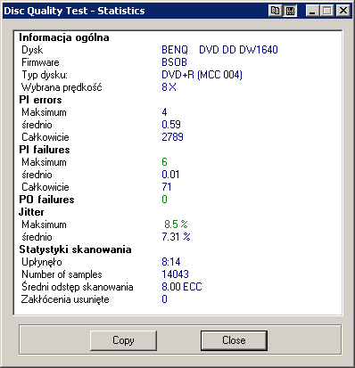Click the 'Wybrana prędkość' label

pyautogui.click(x=62, y=87)
